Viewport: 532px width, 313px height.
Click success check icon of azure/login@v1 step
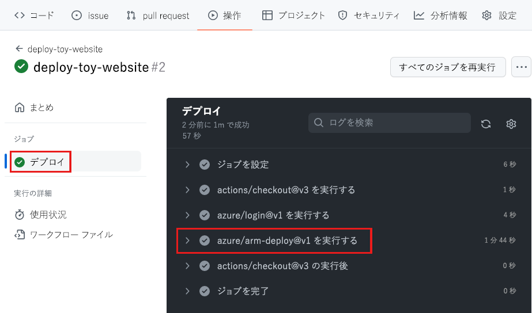204,215
